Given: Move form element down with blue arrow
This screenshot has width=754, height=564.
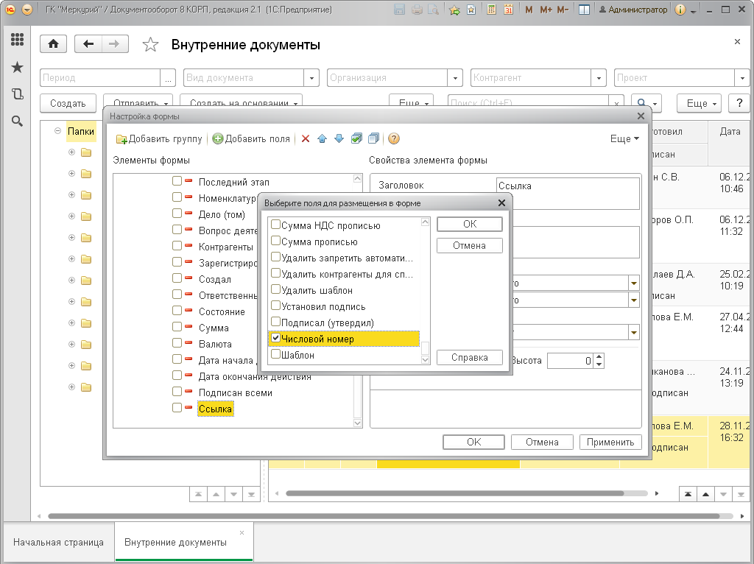Looking at the screenshot, I should pyautogui.click(x=339, y=139).
